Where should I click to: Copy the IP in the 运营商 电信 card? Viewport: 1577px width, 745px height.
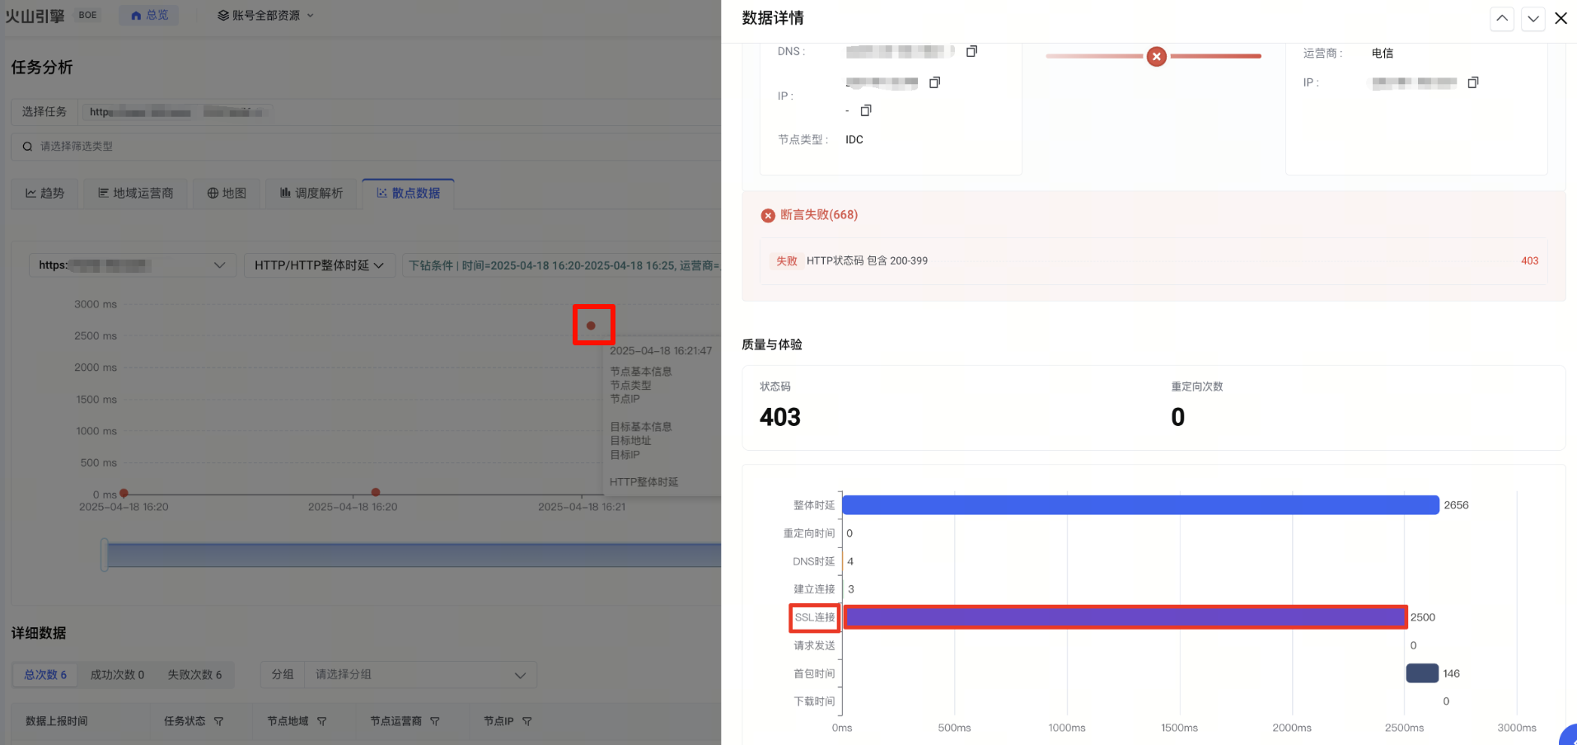1473,82
